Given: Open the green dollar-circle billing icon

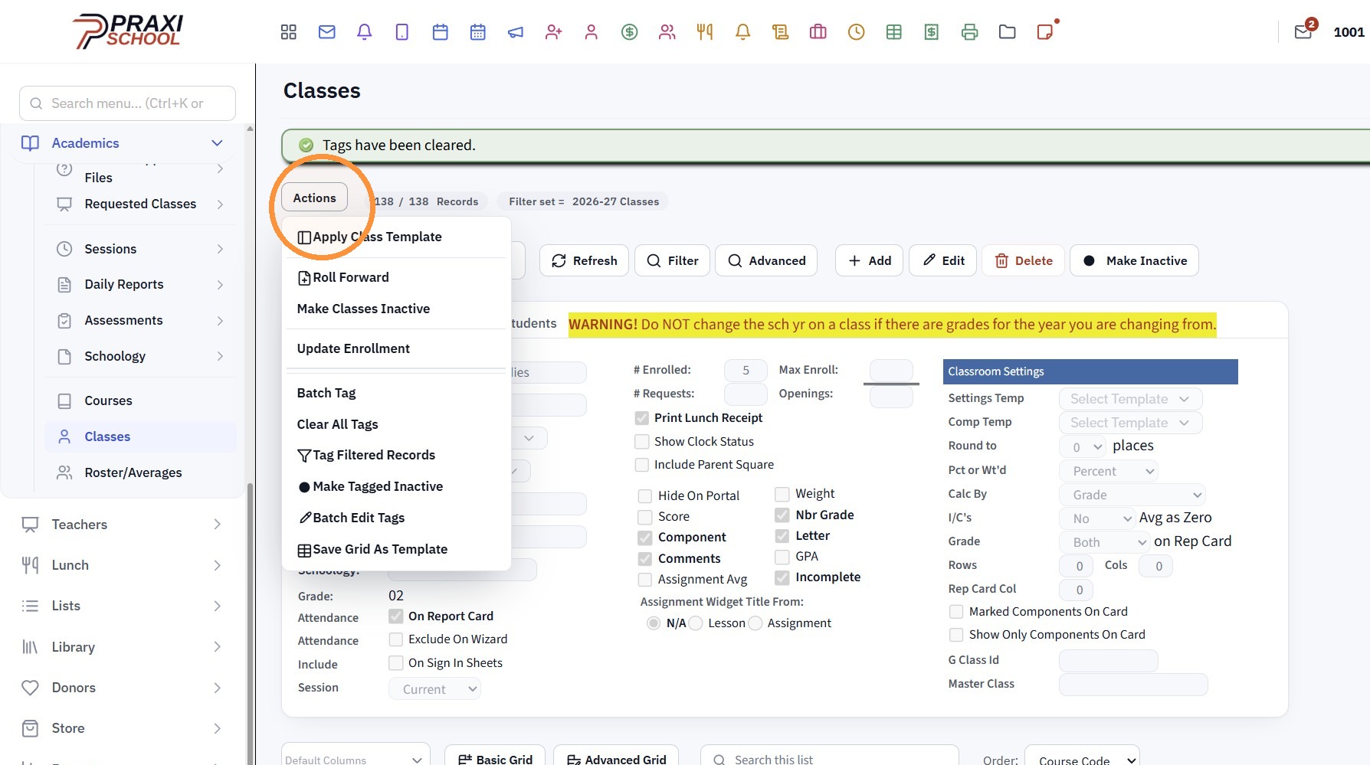Looking at the screenshot, I should click(630, 32).
